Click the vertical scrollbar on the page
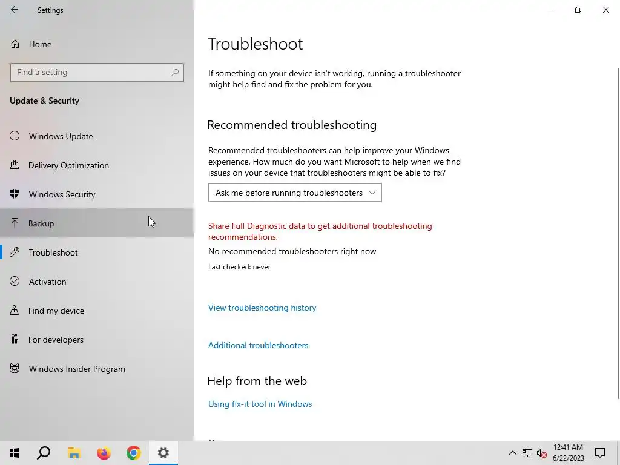Image resolution: width=620 pixels, height=465 pixels. pyautogui.click(x=618, y=233)
